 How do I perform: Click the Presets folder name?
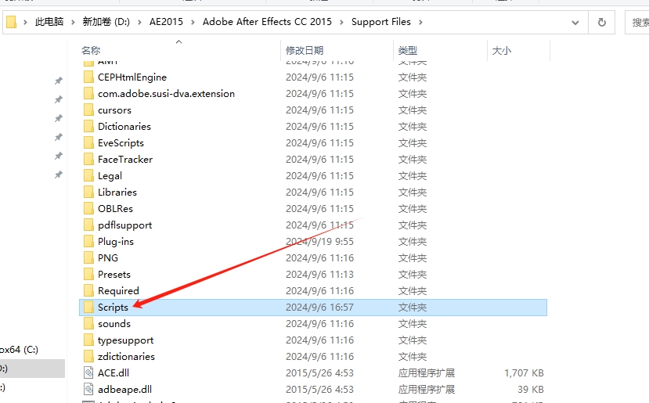pyautogui.click(x=114, y=275)
